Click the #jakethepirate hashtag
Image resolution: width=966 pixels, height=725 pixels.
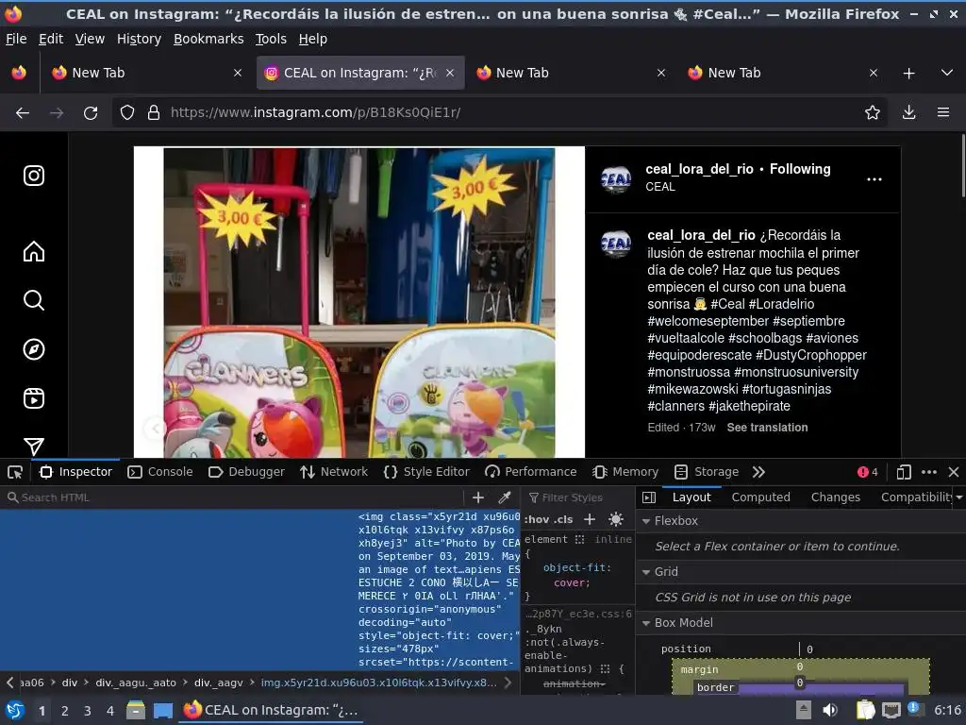pyautogui.click(x=749, y=406)
